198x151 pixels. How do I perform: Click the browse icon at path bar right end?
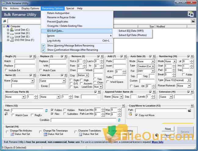193,21
